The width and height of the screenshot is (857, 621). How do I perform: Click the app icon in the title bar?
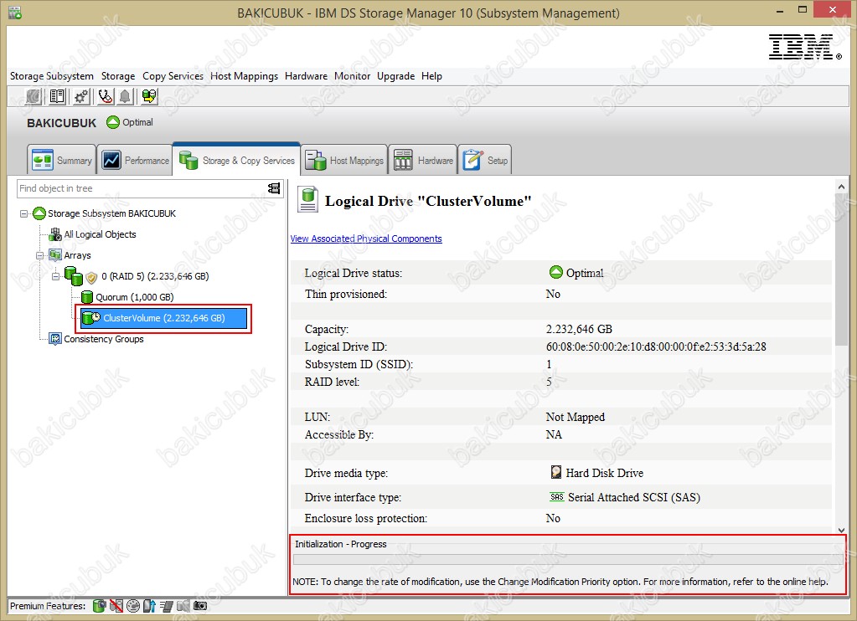click(15, 13)
